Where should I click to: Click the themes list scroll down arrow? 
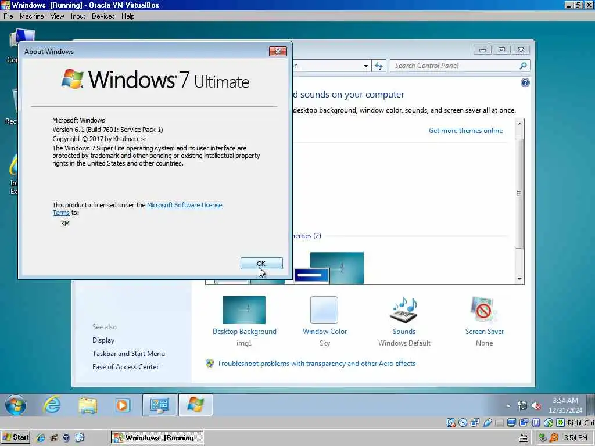[x=519, y=279]
